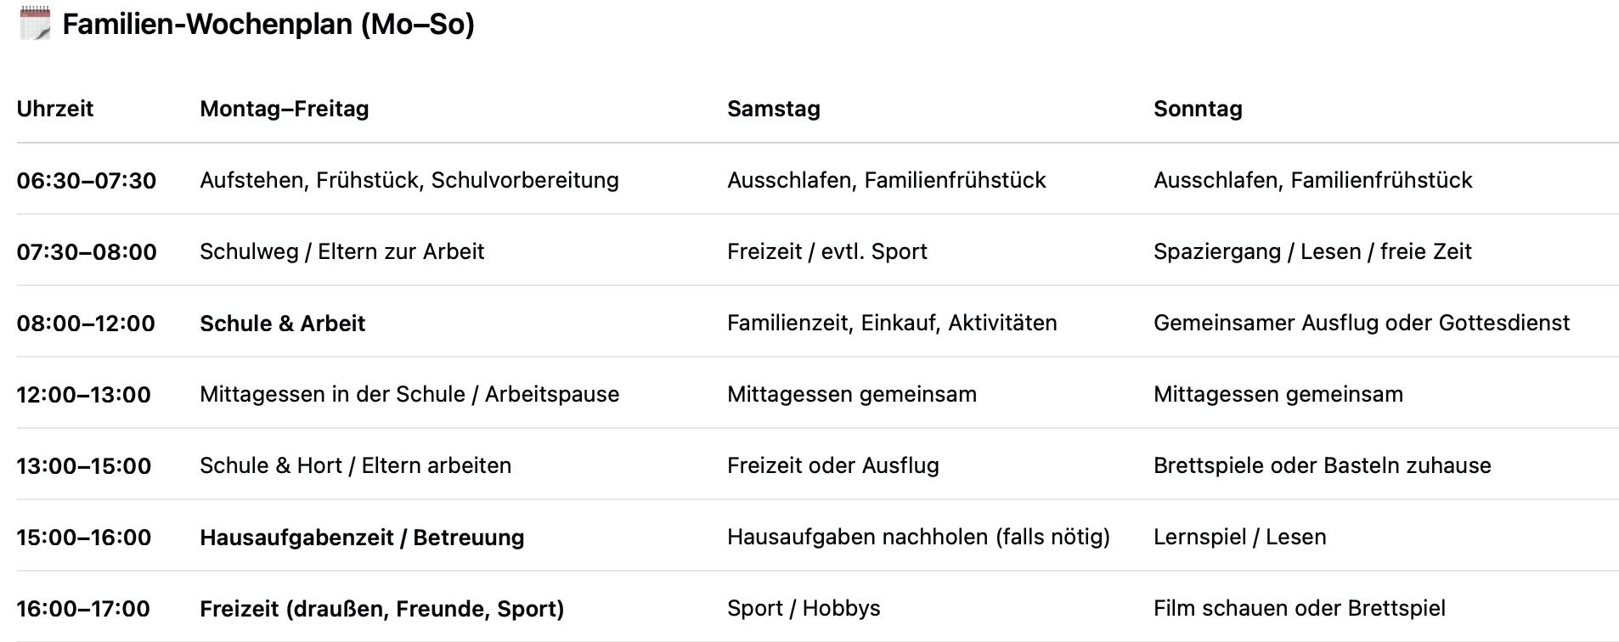Click the Samstag column header
The height and width of the screenshot is (642, 1619).
coord(773,109)
